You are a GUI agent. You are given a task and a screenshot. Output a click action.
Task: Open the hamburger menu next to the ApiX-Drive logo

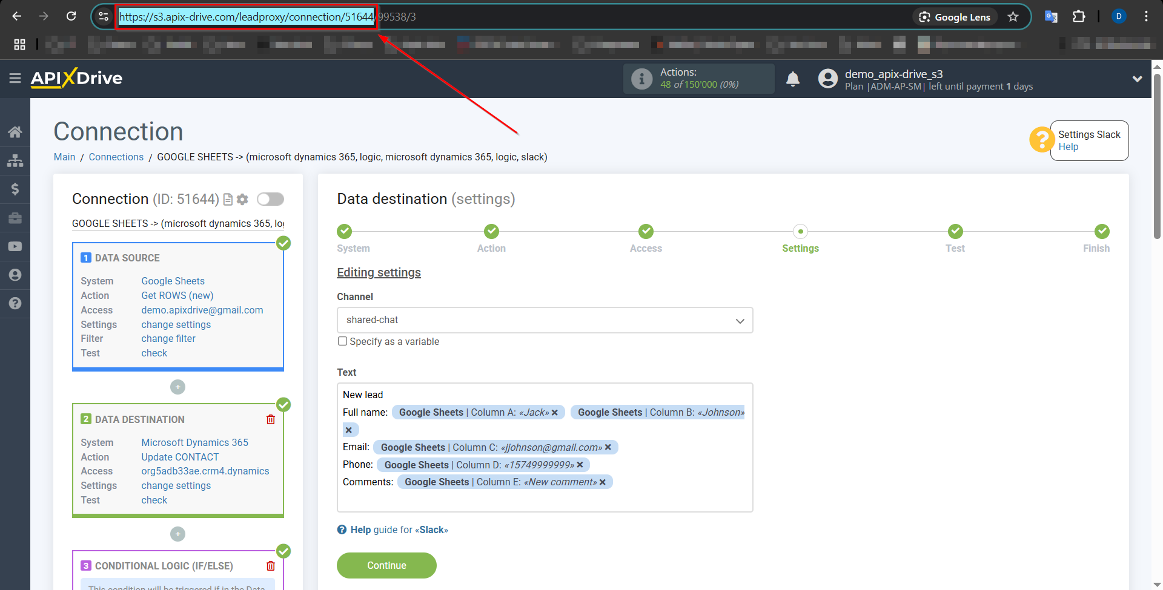15,78
